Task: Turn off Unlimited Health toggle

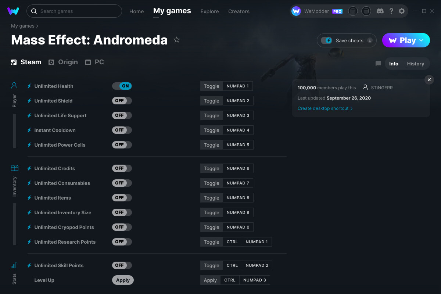Action: pyautogui.click(x=122, y=86)
